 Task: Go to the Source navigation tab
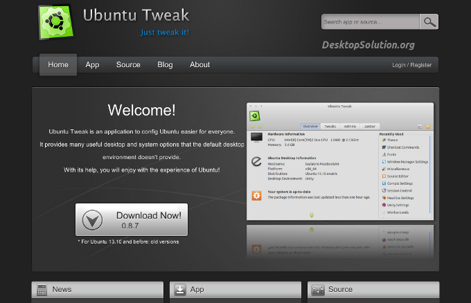128,65
